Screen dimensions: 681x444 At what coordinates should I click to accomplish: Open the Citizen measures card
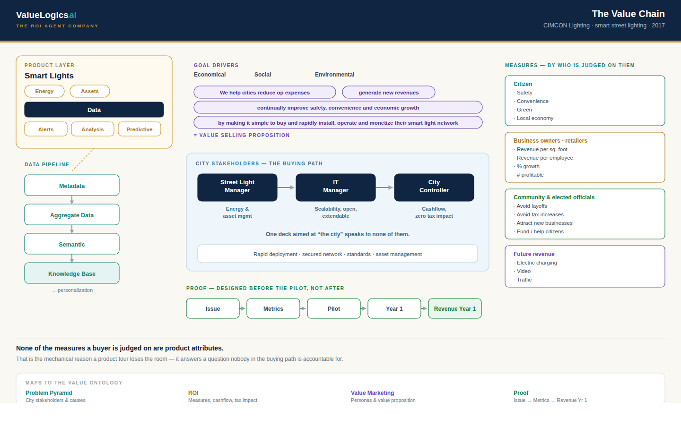tap(585, 101)
